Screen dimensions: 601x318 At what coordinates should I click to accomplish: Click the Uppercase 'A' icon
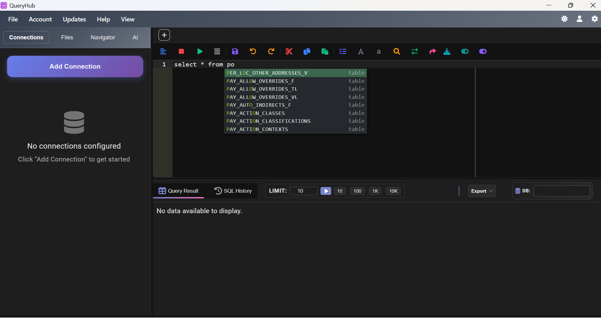pos(361,52)
